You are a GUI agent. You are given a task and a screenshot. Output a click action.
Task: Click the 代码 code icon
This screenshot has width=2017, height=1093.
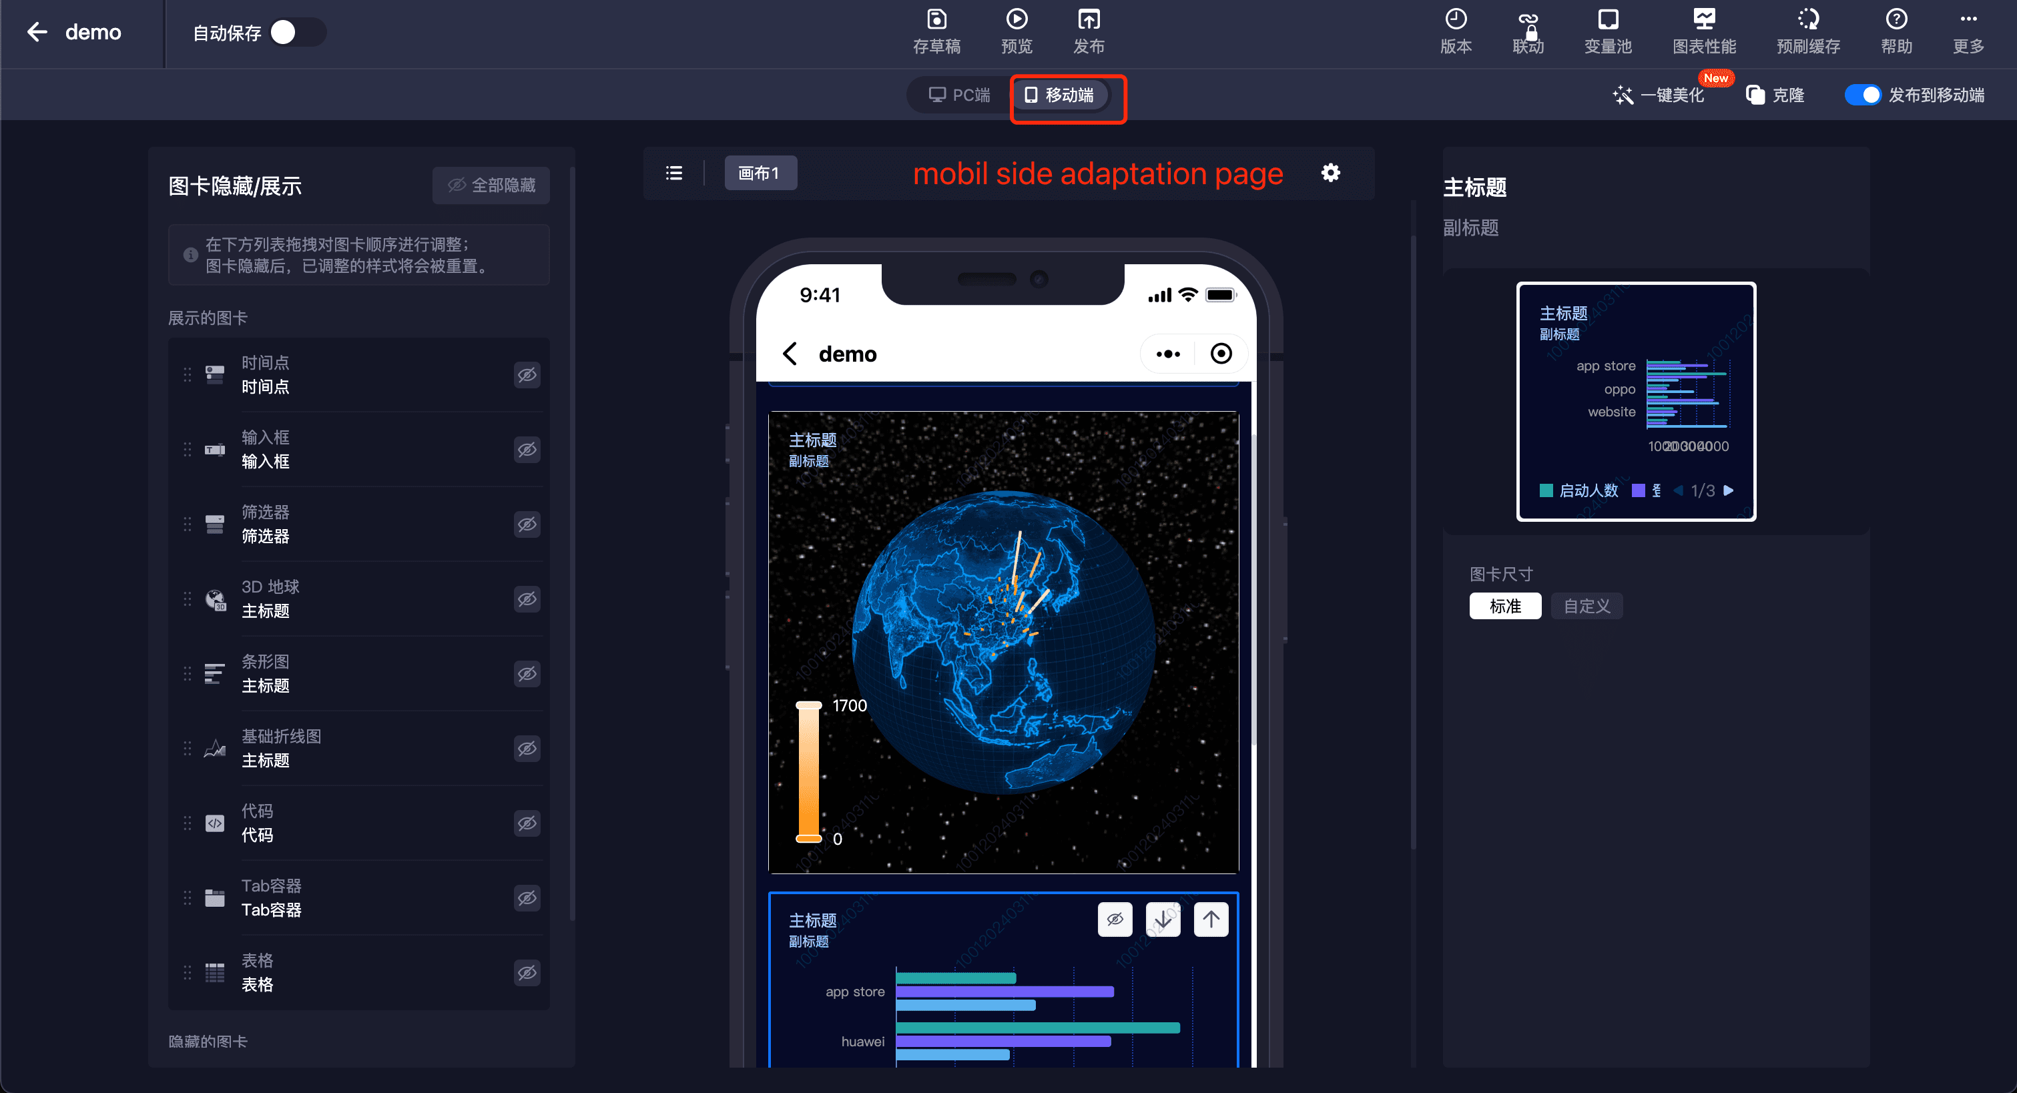click(x=214, y=823)
